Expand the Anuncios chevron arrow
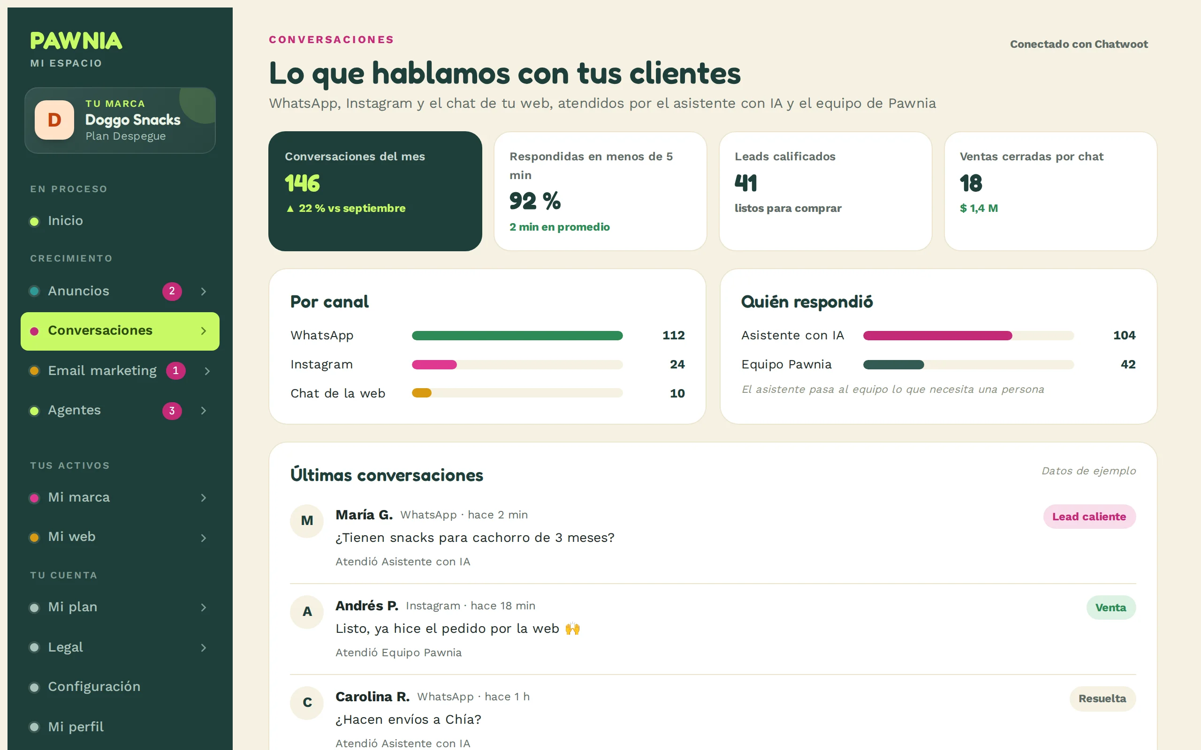 204,291
